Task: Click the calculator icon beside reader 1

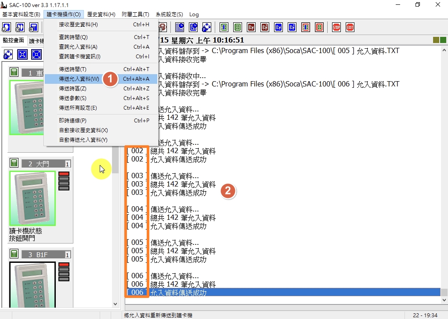Action: [x=14, y=72]
